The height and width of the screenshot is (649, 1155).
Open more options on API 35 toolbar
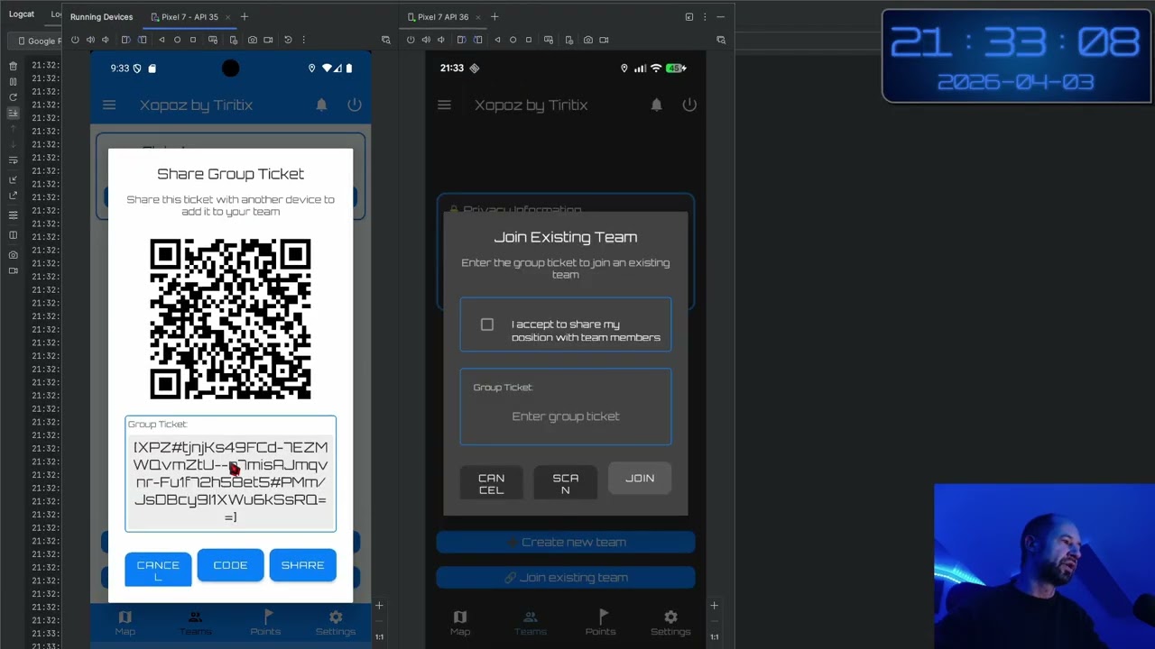tap(304, 40)
